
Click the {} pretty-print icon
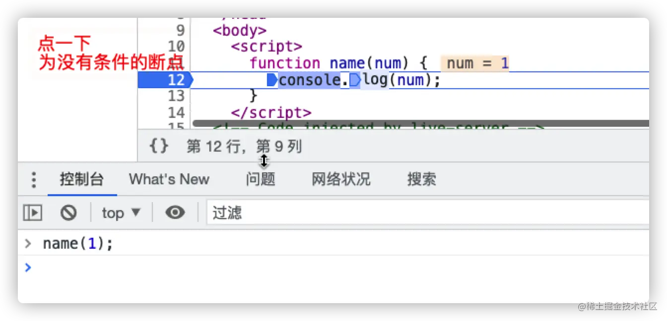click(158, 146)
